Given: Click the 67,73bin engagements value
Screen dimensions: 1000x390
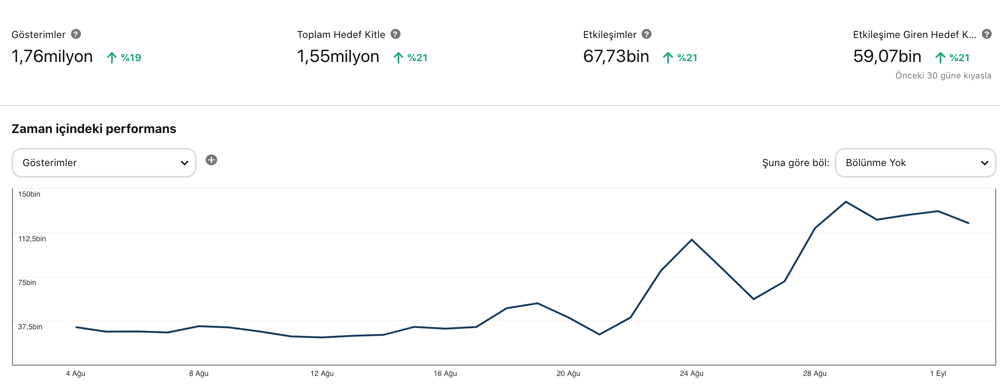Looking at the screenshot, I should 616,57.
